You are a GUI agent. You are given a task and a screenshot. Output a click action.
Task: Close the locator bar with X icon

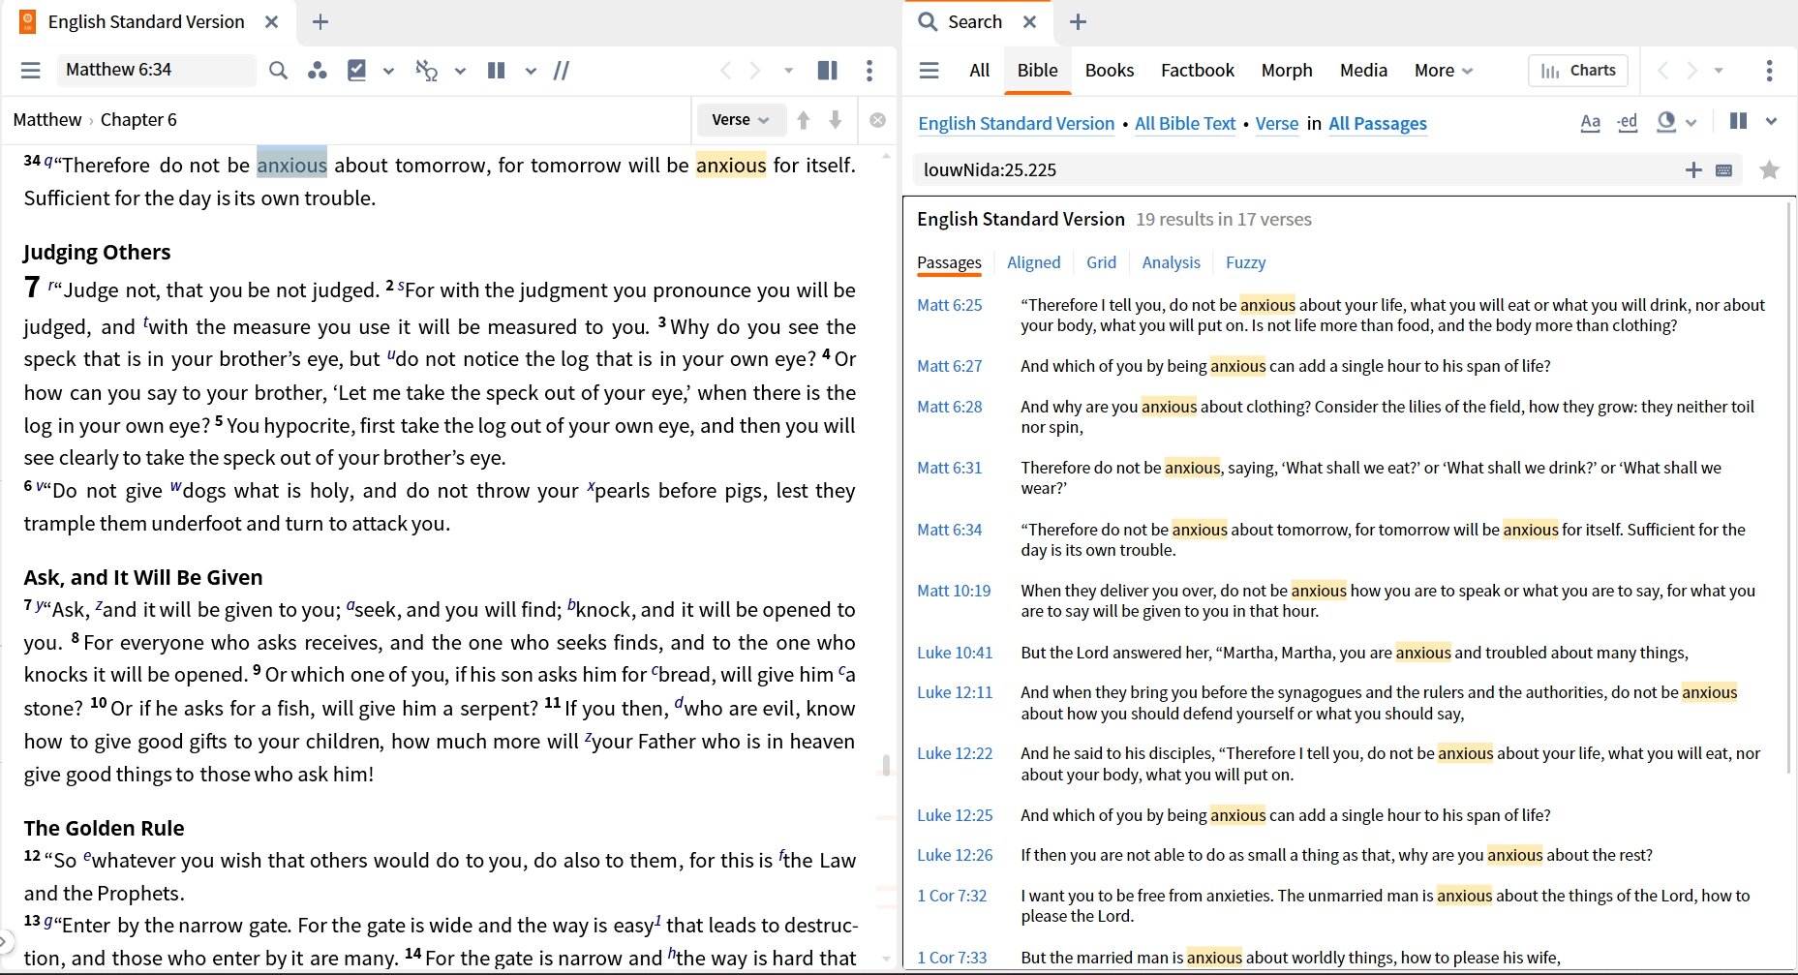877,120
